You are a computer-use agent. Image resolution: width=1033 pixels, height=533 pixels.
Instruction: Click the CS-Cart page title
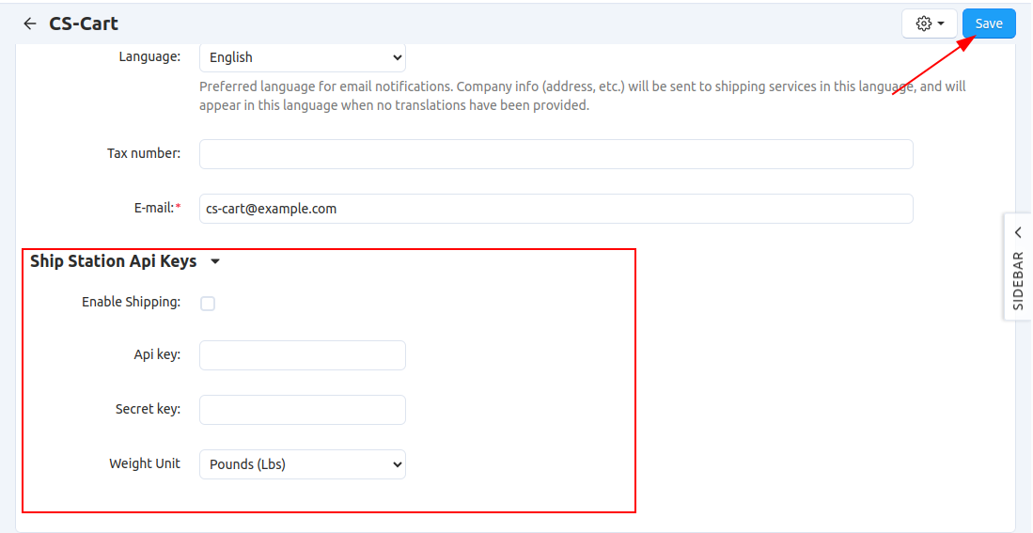tap(84, 24)
